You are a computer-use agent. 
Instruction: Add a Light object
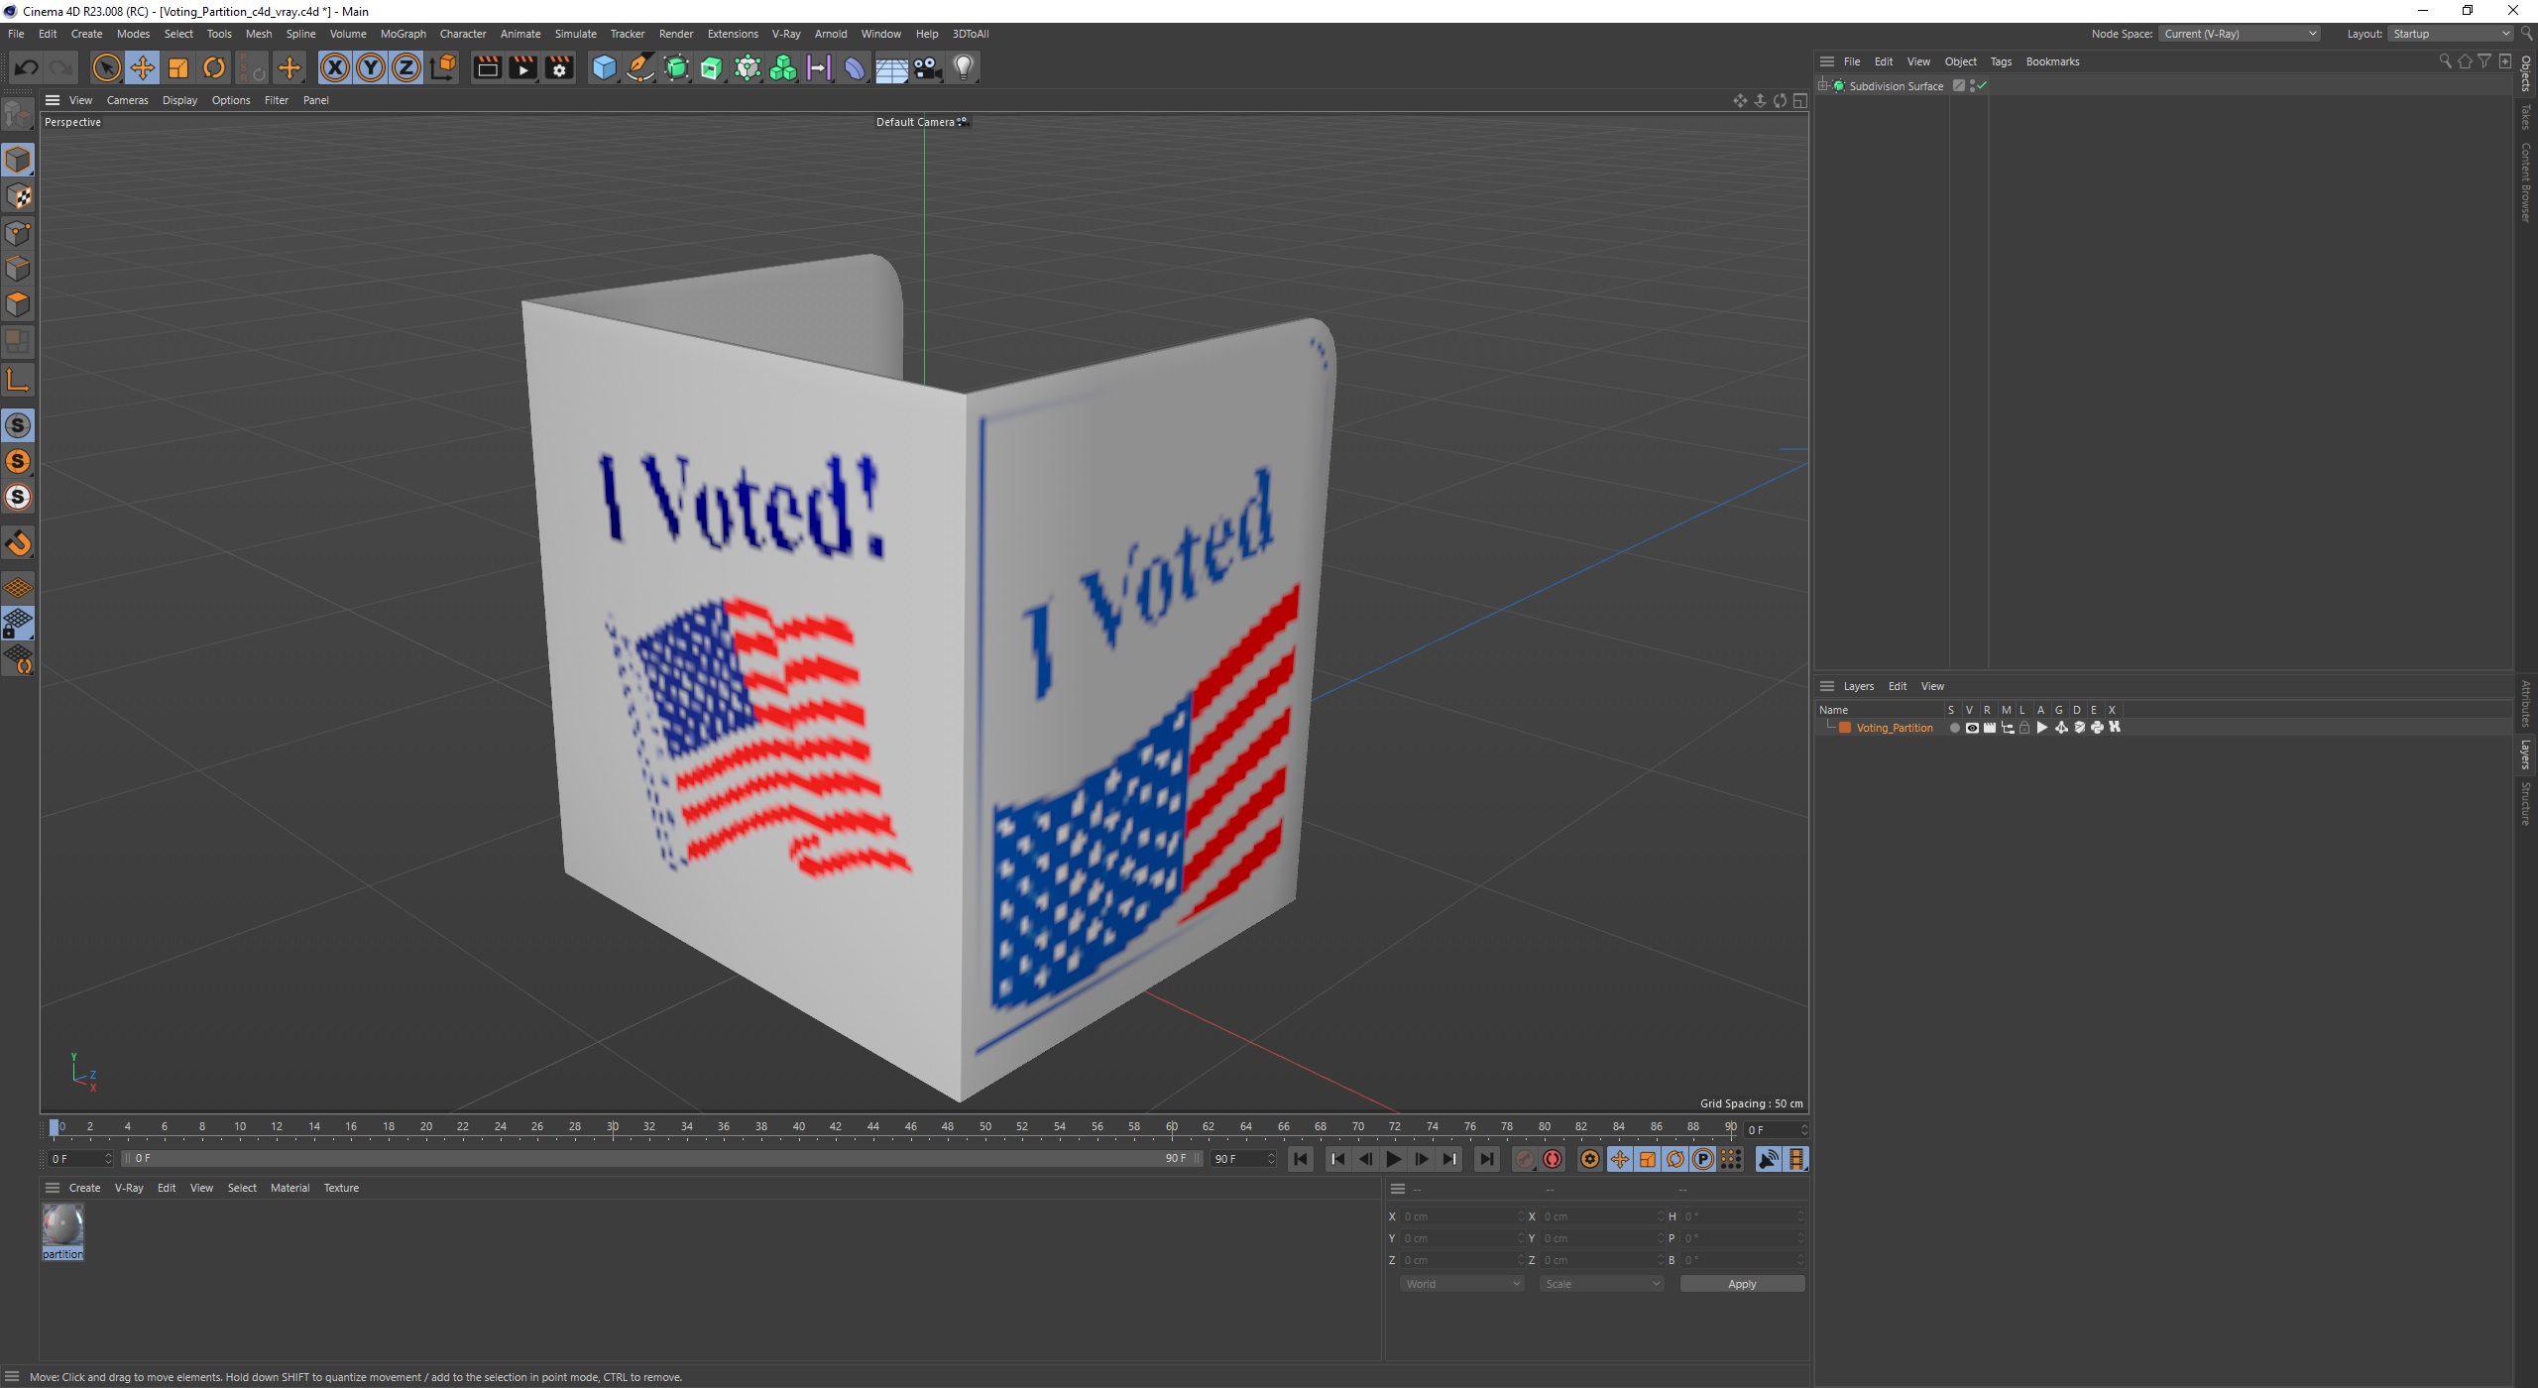point(964,67)
